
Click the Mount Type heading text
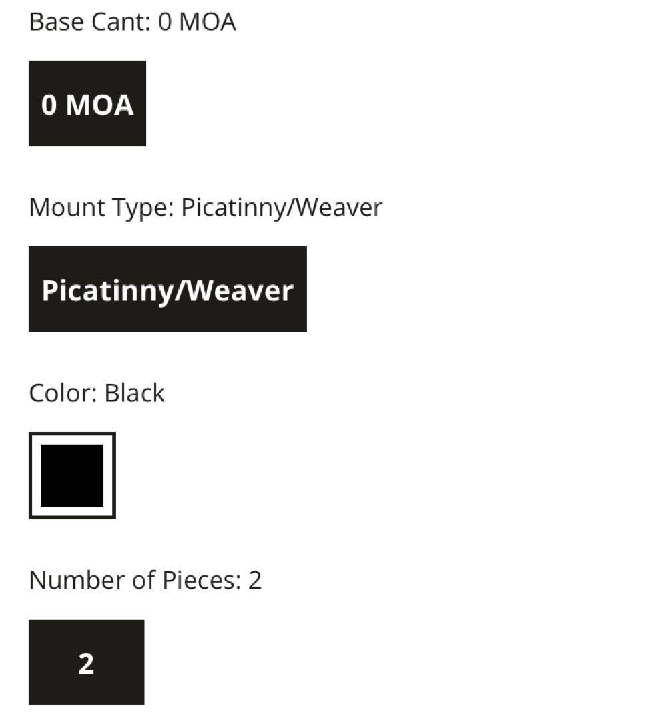tap(100, 208)
